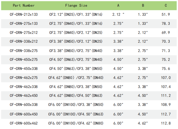
Task: Select the C value 107.0
Action: (166, 78)
